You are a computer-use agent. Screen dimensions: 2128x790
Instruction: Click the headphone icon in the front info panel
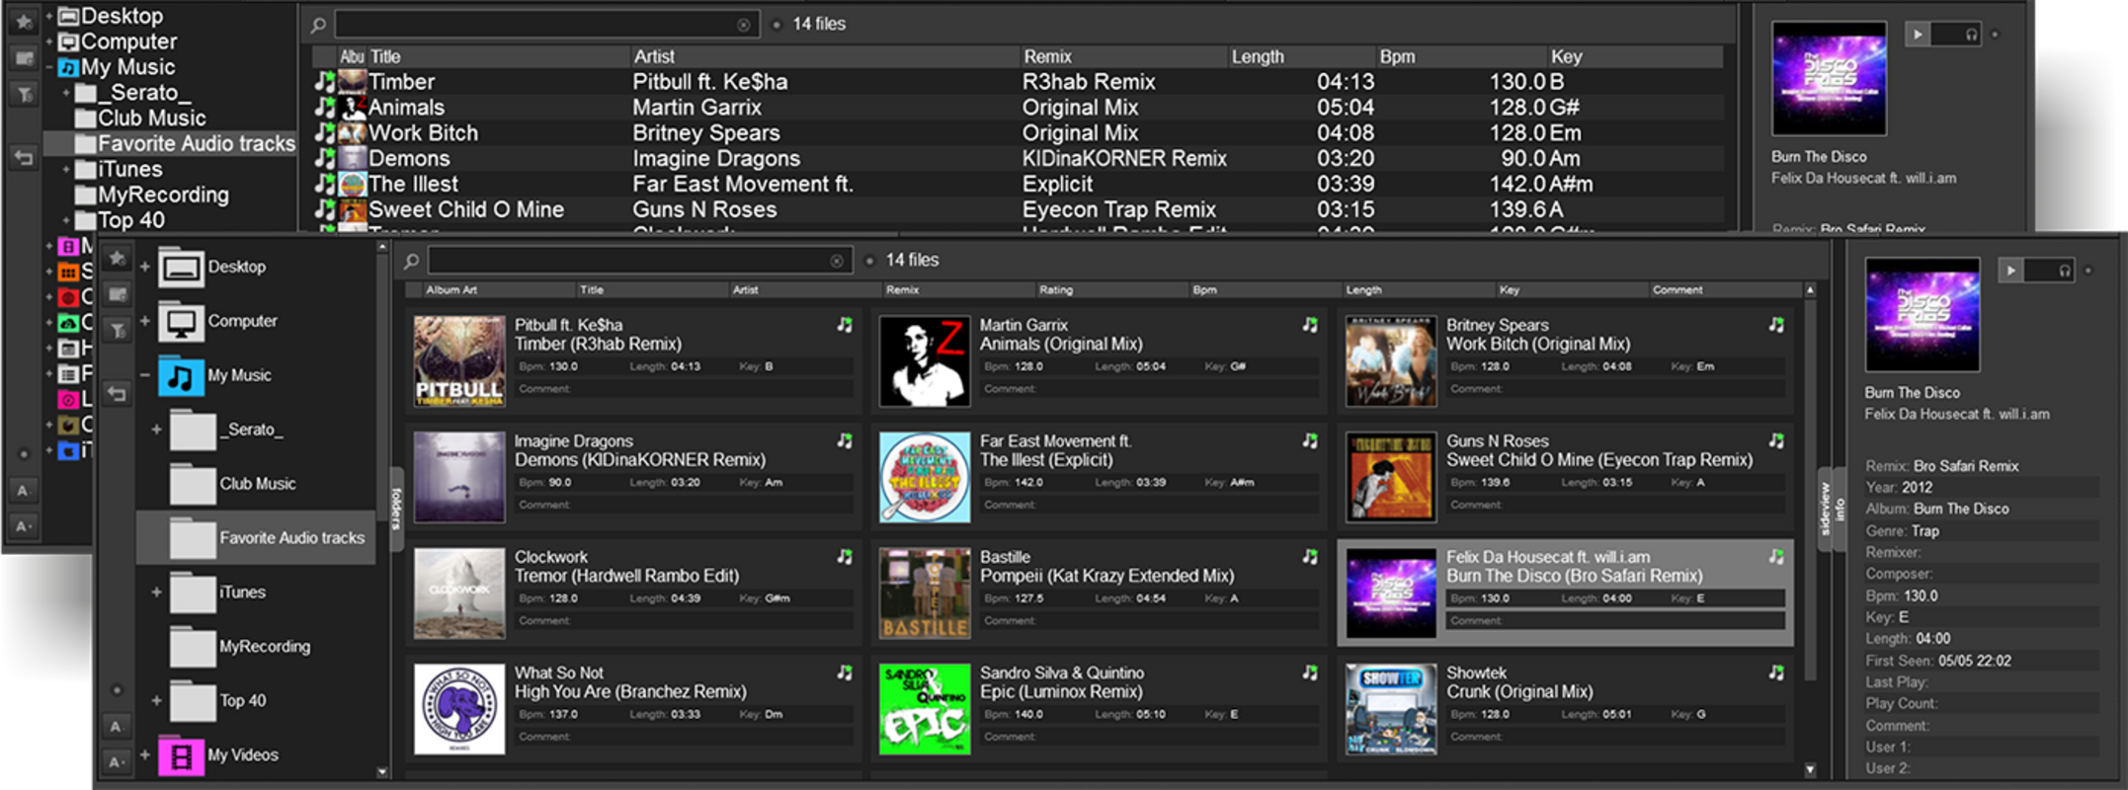(x=2065, y=271)
